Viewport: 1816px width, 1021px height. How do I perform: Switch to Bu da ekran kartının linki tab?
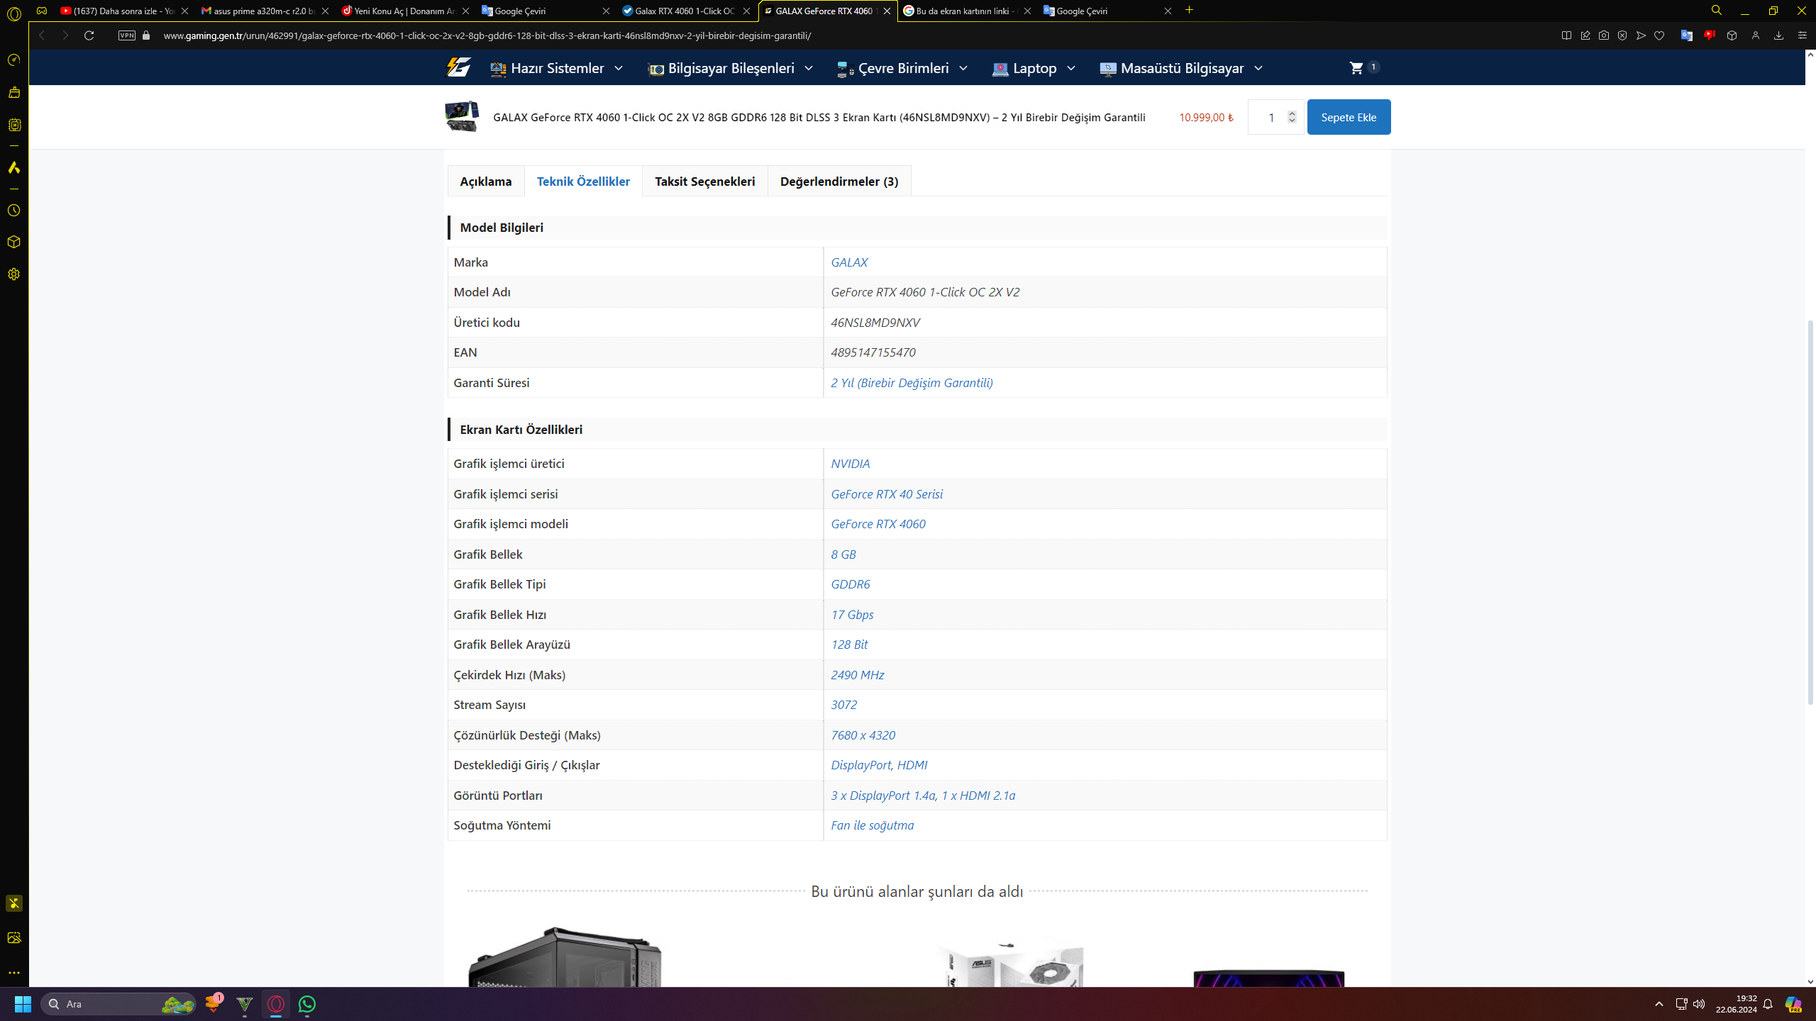[961, 11]
